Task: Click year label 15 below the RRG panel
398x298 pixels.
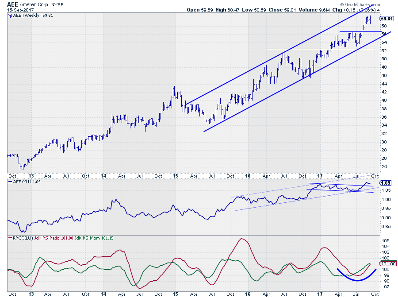Action: [176, 294]
